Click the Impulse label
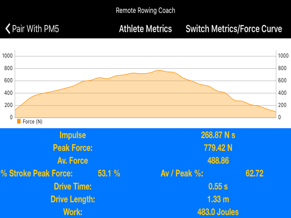 pyautogui.click(x=73, y=135)
